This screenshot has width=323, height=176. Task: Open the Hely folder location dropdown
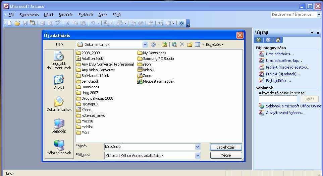tap(145, 45)
